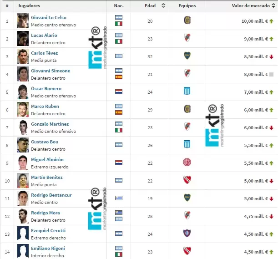
Task: Click the Racing Club crest in Óscar Romero's row
Action: (187, 91)
